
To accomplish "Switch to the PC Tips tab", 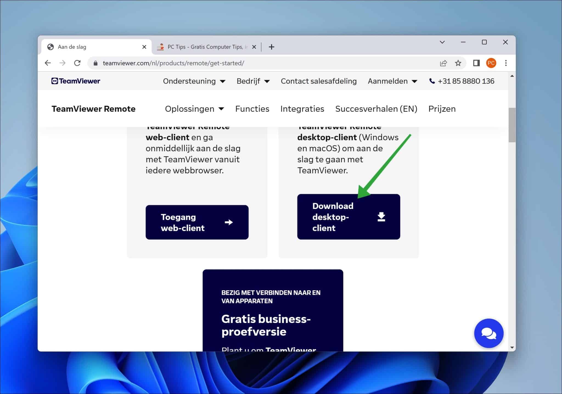I will pos(204,47).
